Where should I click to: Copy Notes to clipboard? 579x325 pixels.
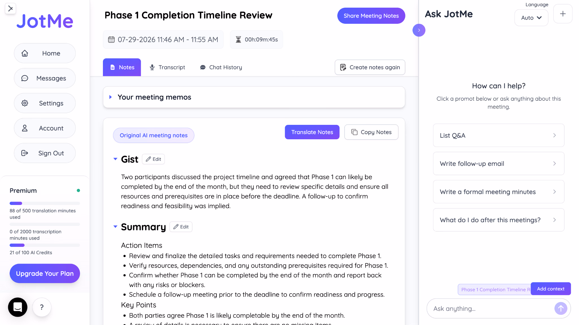[x=371, y=132]
